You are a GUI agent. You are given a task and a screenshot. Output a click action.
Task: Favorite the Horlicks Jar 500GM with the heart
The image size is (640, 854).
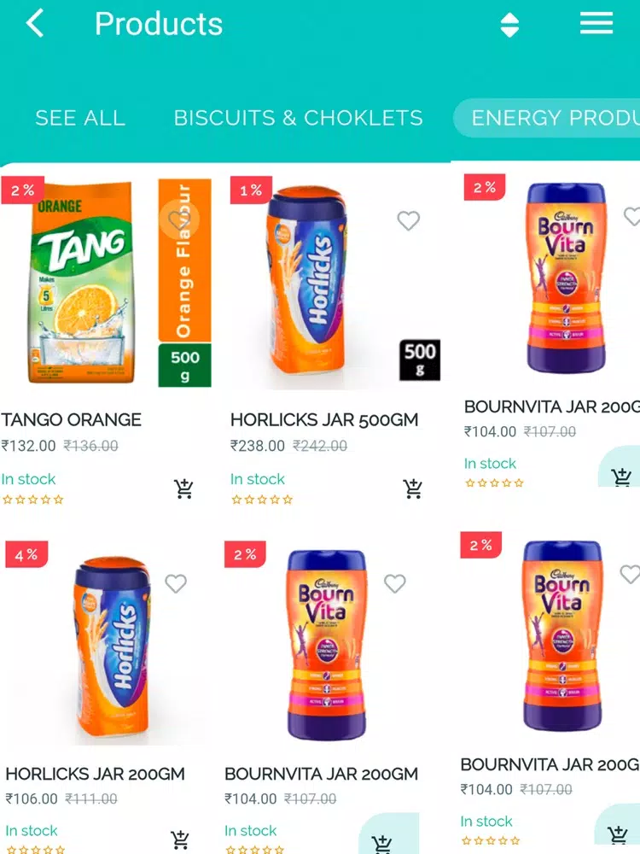click(408, 220)
